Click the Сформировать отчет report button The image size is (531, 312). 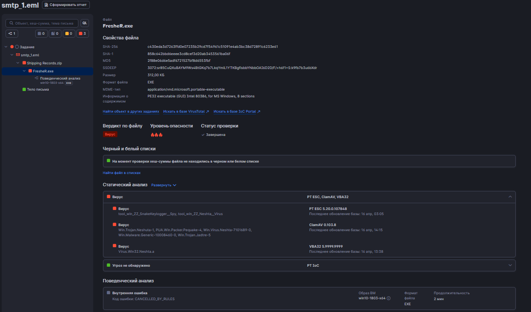click(66, 5)
